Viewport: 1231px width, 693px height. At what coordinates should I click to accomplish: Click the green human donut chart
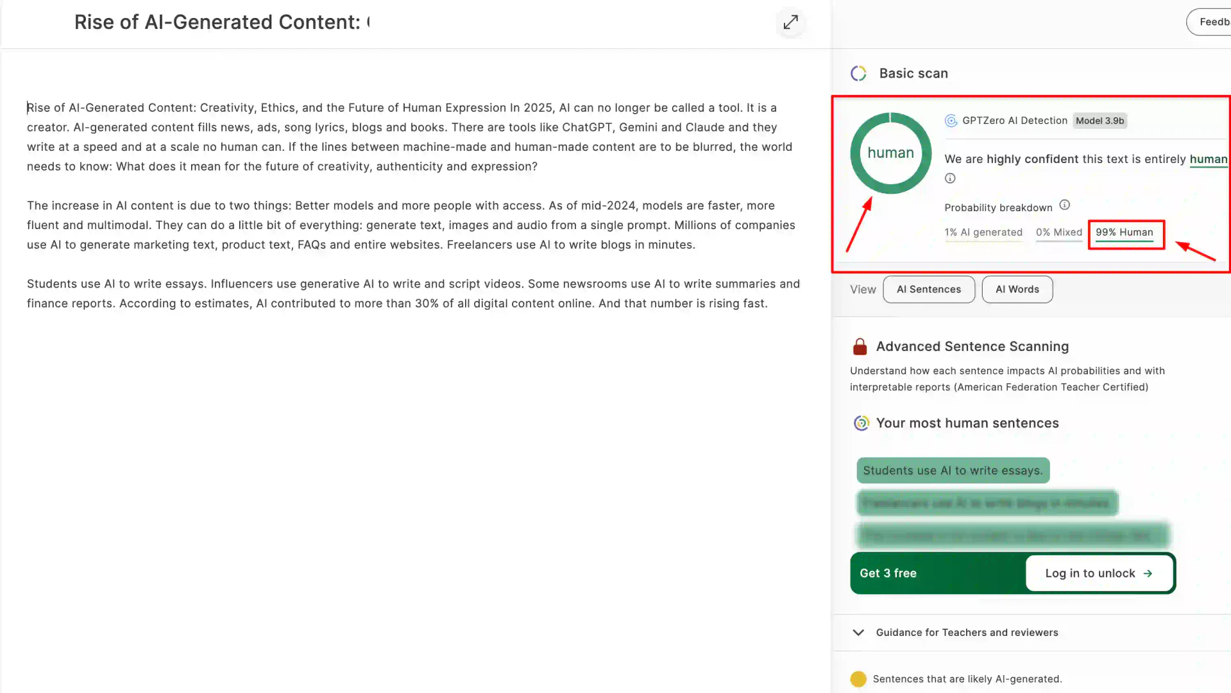pyautogui.click(x=890, y=153)
